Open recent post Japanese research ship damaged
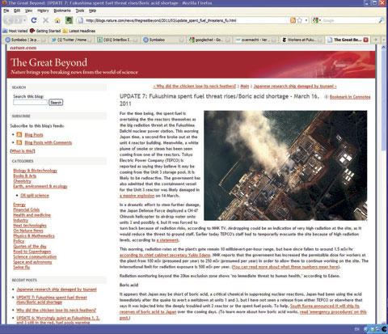The width and height of the screenshot is (388, 334). click(x=57, y=290)
